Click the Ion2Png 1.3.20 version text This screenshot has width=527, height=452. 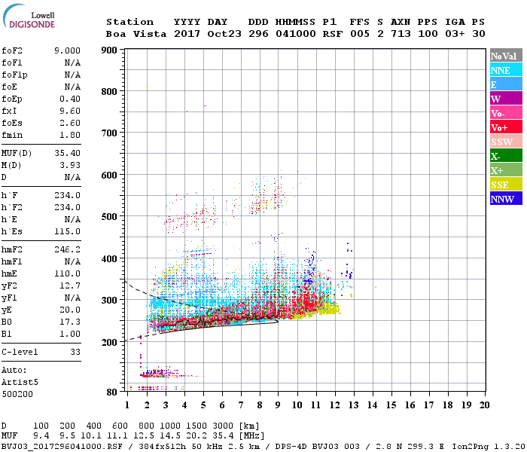(x=489, y=447)
